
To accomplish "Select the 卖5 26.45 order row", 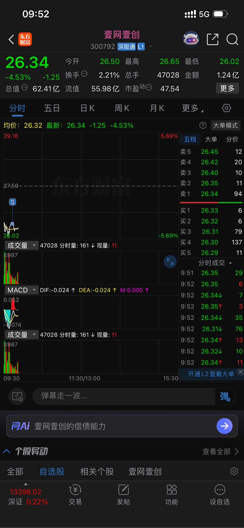I will [x=211, y=152].
